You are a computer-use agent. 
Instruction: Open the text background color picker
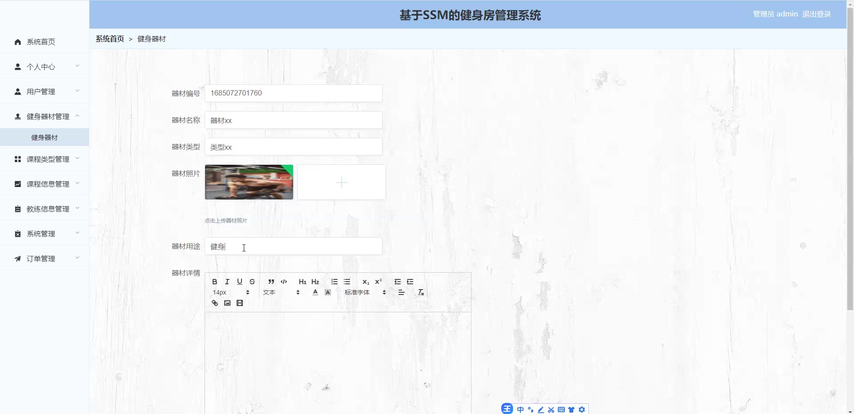click(328, 292)
